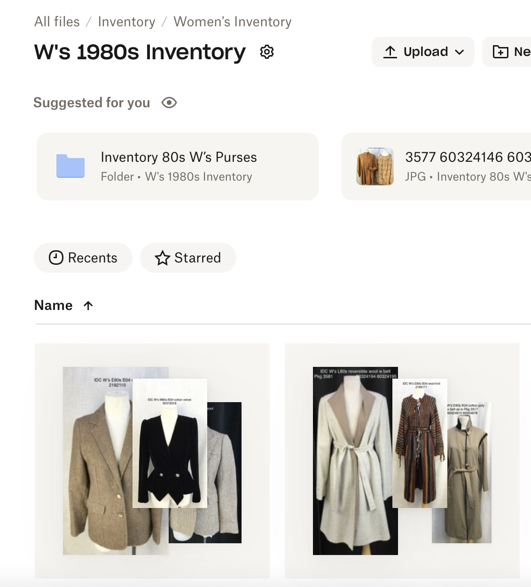
Task: Click the Starred star icon
Action: pyautogui.click(x=163, y=258)
